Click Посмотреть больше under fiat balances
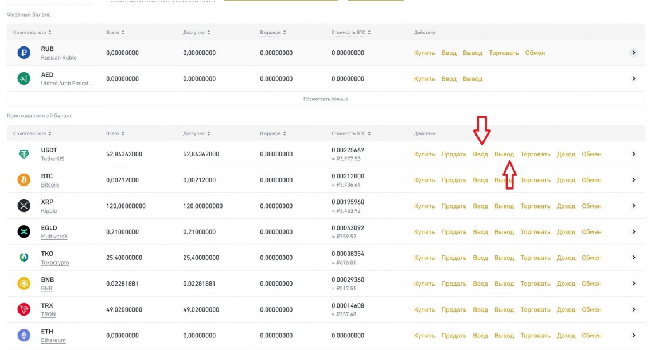The height and width of the screenshot is (350, 651). coord(325,99)
